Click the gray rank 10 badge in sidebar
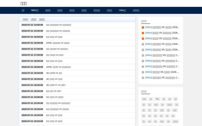This screenshot has width=202, height=126. (143, 78)
